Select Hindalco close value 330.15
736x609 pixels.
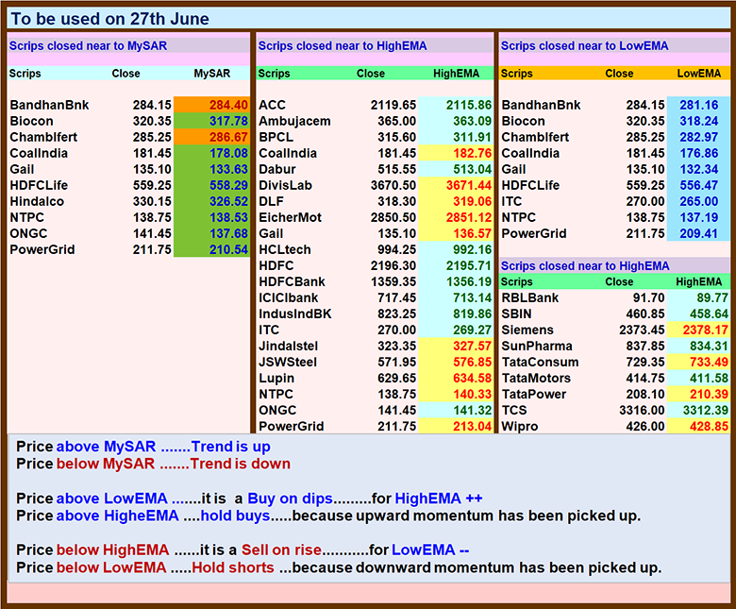[152, 201]
